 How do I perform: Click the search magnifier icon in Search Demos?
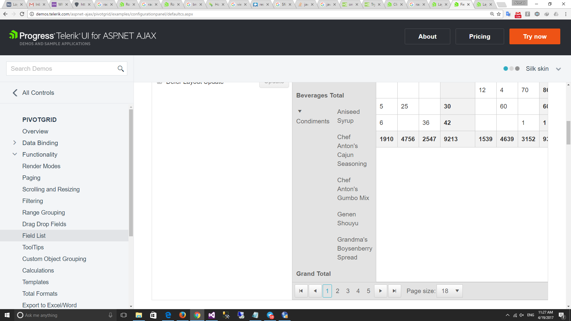coord(120,69)
